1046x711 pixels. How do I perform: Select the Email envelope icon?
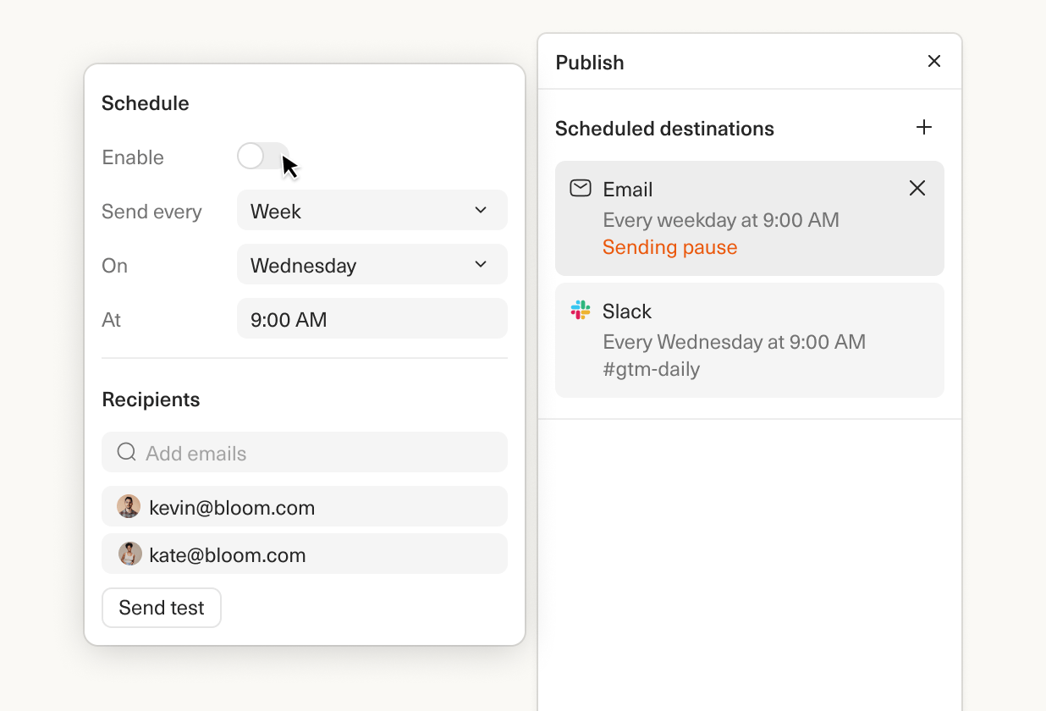[x=581, y=189]
